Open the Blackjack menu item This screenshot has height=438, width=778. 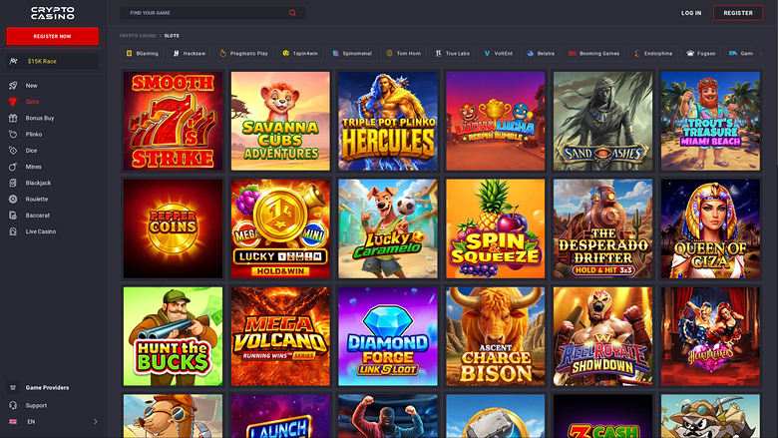click(x=38, y=183)
